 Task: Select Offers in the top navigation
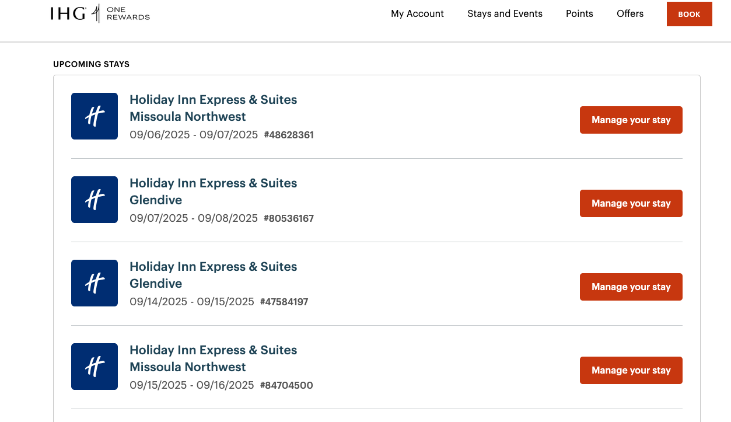pyautogui.click(x=630, y=14)
